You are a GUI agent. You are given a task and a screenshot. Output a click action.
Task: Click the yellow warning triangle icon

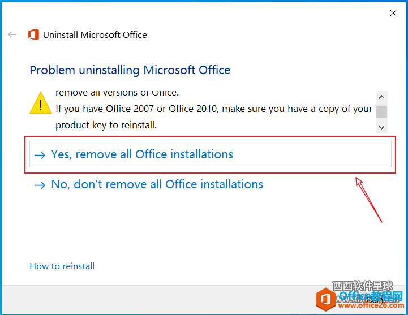pyautogui.click(x=41, y=102)
